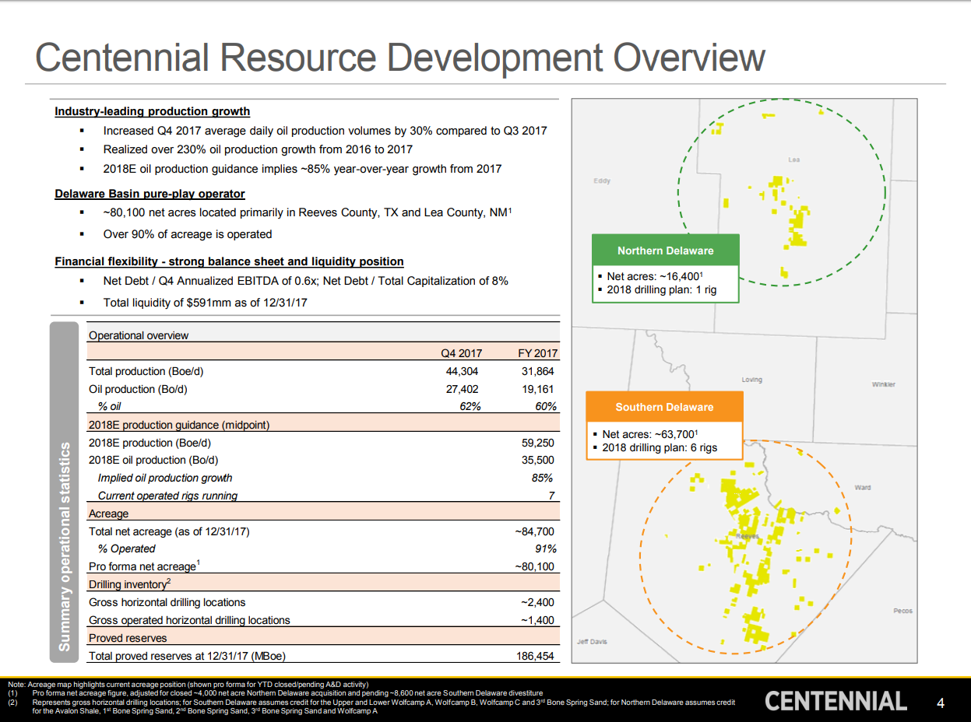Click the 'Pecos' county label on map

point(903,611)
